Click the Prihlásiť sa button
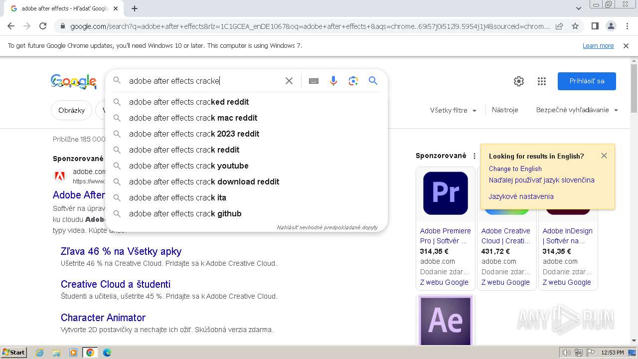 (587, 81)
